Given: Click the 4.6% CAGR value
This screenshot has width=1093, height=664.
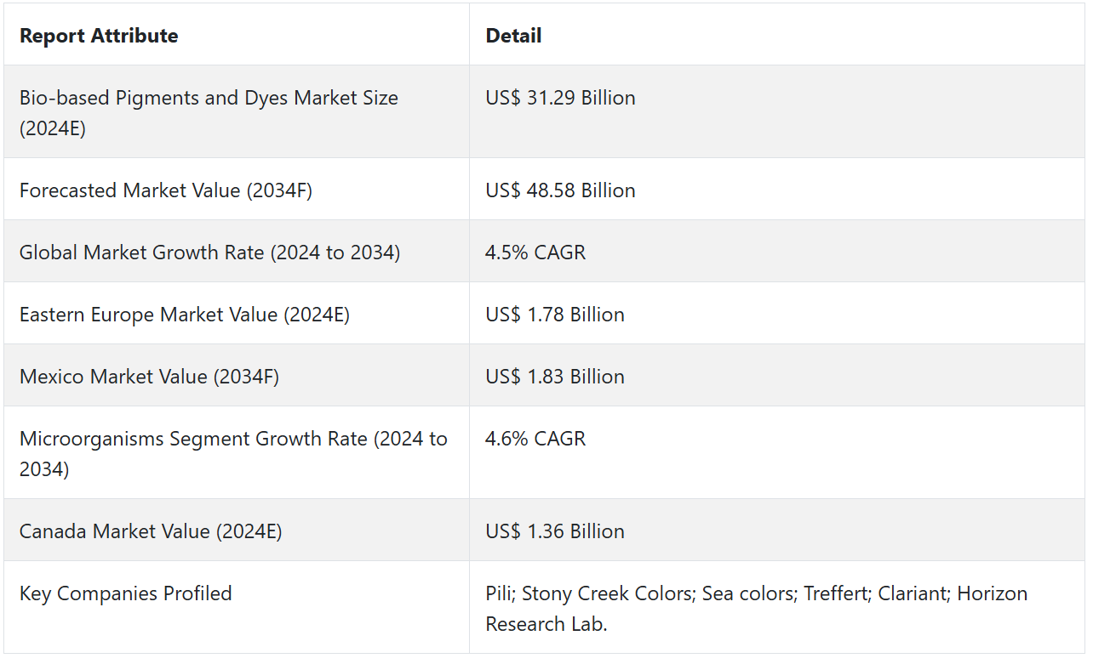Looking at the screenshot, I should 535,439.
